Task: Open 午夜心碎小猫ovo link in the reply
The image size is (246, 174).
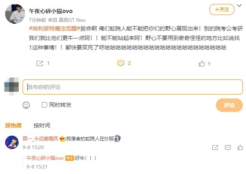Action: click(45, 158)
